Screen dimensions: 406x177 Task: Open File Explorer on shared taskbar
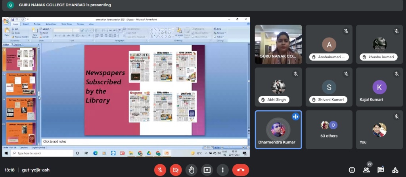tap(131, 153)
